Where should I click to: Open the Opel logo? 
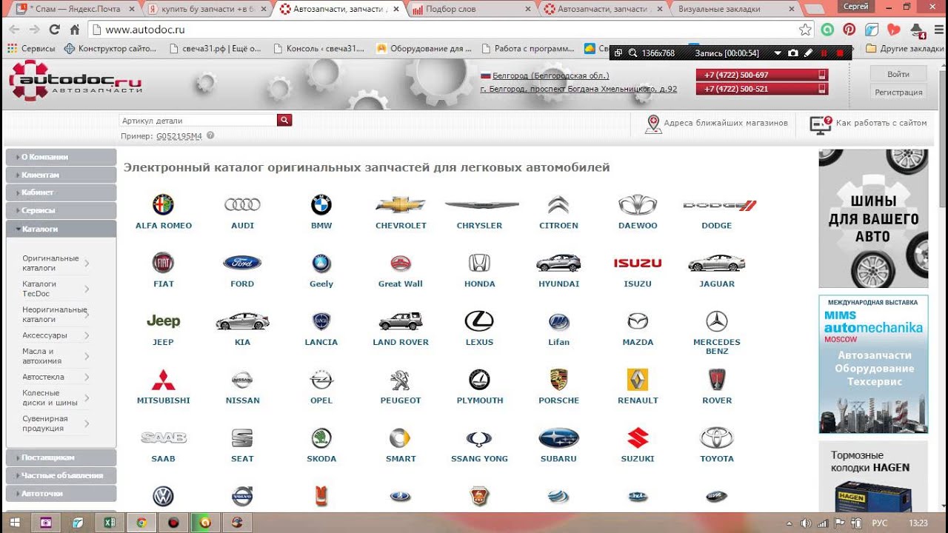coord(321,380)
